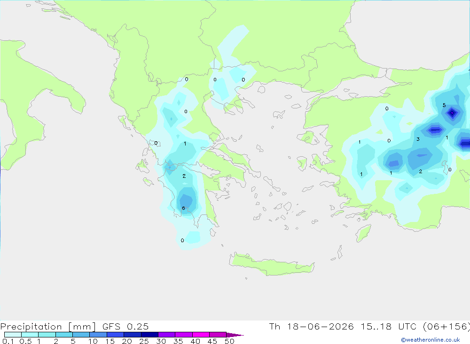Select the 2–5 mm legend color swatch
Screen dimensions: 470x344
(x=64, y=335)
